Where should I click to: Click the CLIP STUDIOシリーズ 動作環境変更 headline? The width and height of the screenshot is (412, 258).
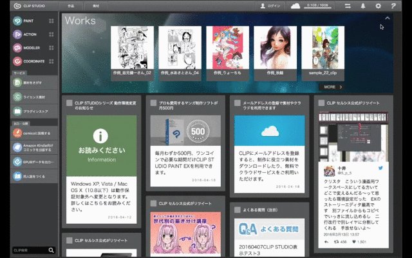click(x=106, y=105)
